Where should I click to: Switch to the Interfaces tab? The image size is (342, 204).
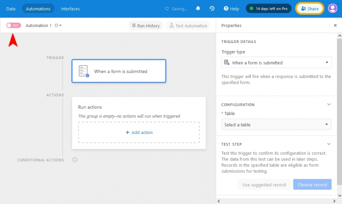coord(70,8)
